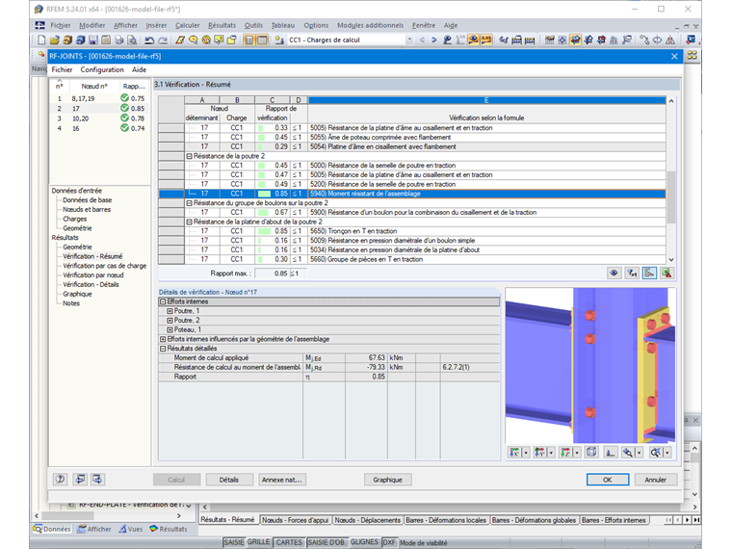
Task: Switch to Barres - Efforts internes tab
Action: 614,520
